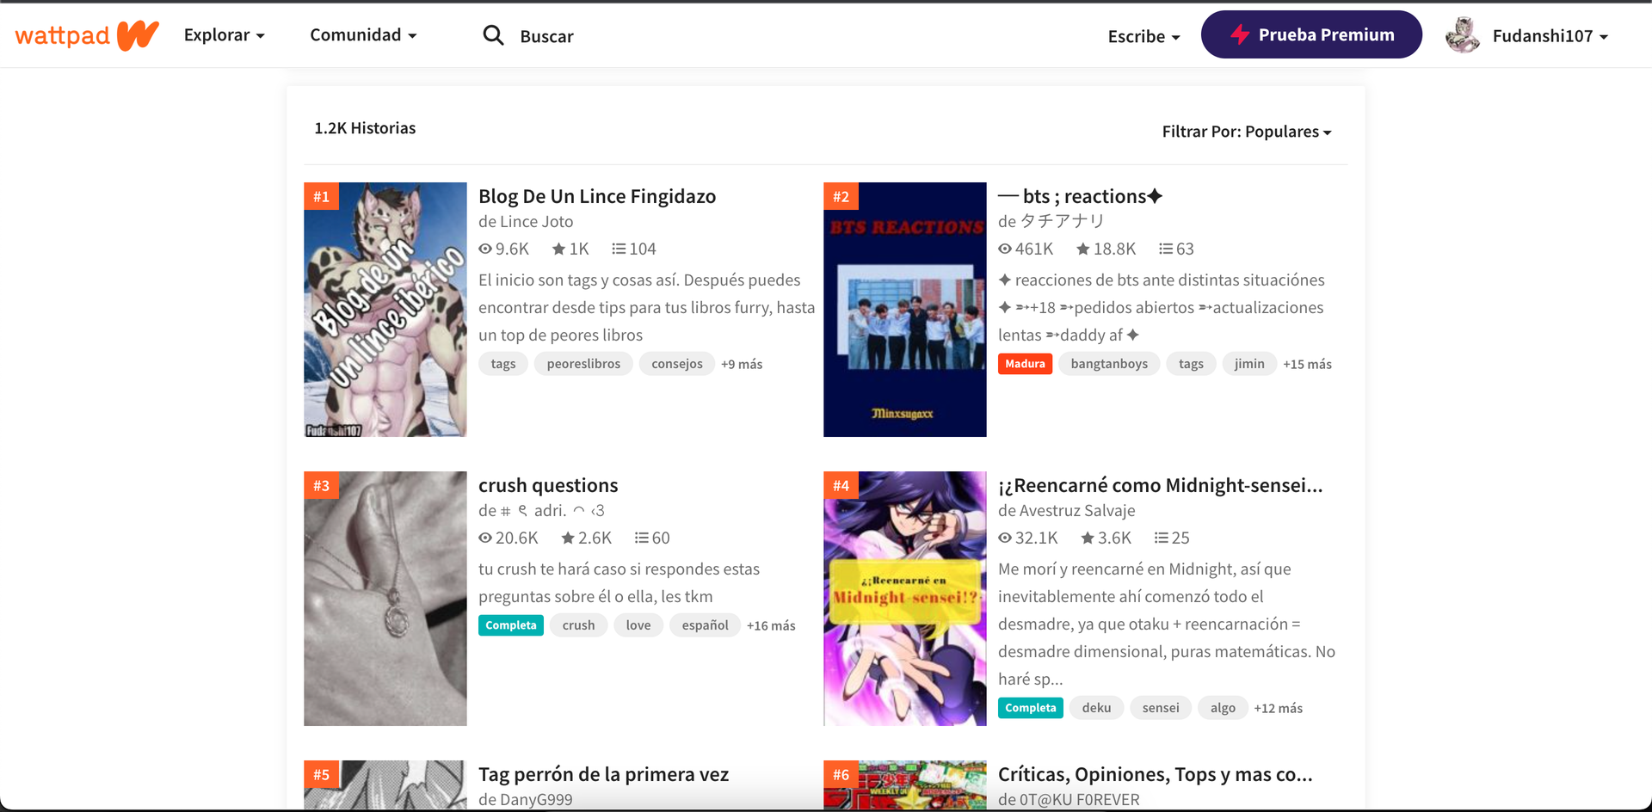Image resolution: width=1652 pixels, height=812 pixels.
Task: Click the #1 rank badge
Action: point(321,196)
